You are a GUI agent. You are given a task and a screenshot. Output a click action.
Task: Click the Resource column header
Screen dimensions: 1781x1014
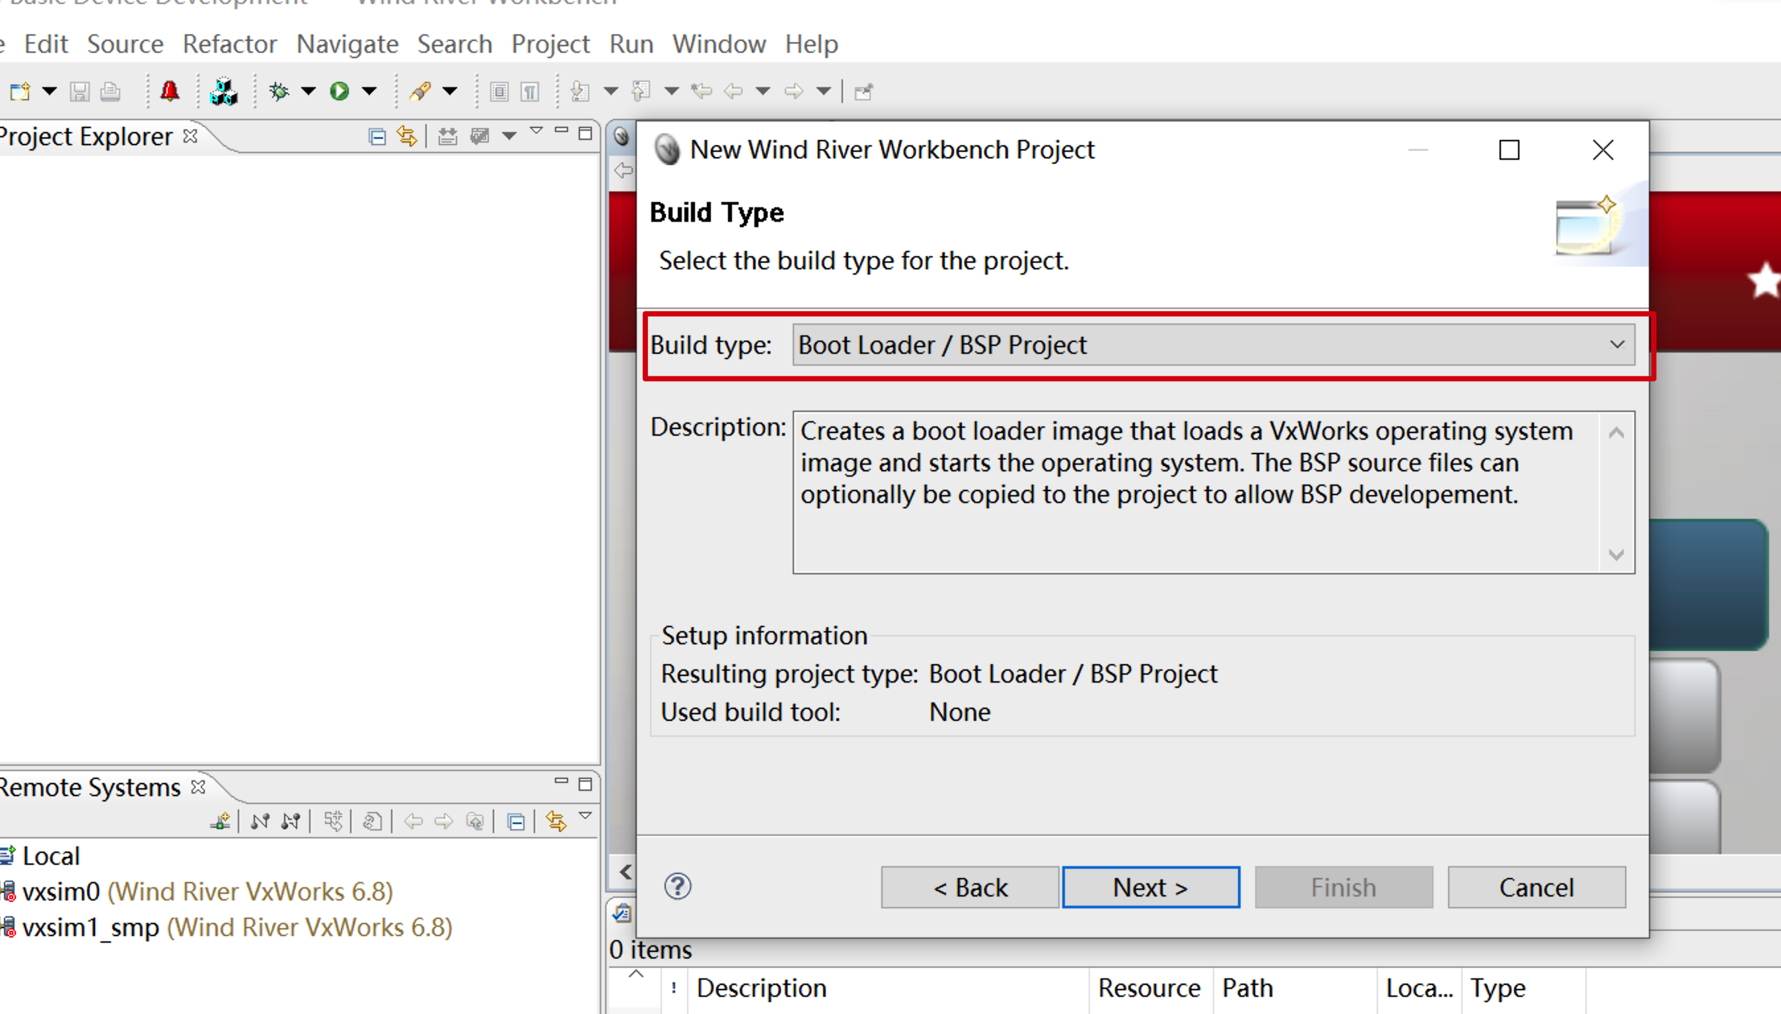click(1150, 988)
